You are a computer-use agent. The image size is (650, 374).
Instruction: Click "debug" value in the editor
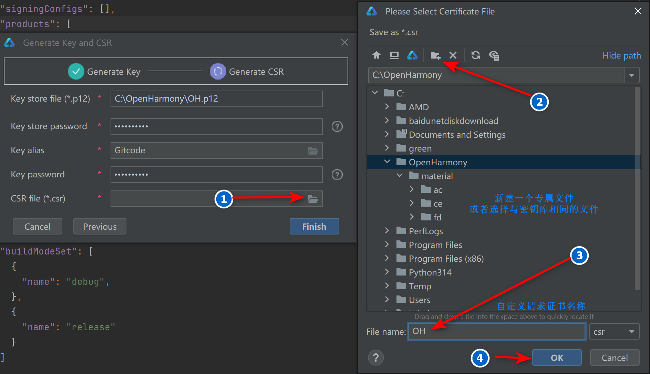(85, 282)
